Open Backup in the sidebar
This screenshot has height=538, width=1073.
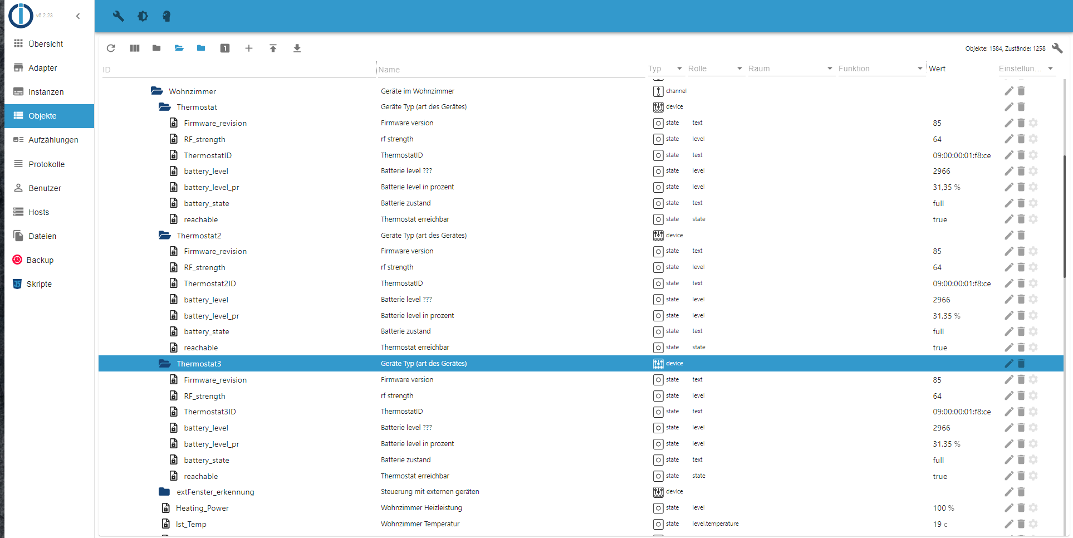point(49,260)
